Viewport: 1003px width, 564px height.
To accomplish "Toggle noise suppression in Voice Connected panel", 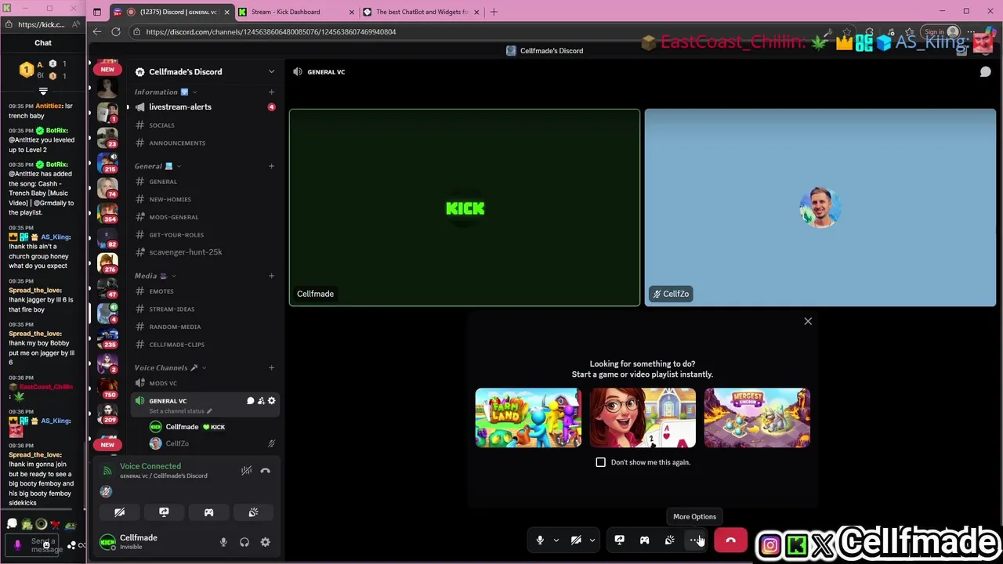I will pos(246,471).
